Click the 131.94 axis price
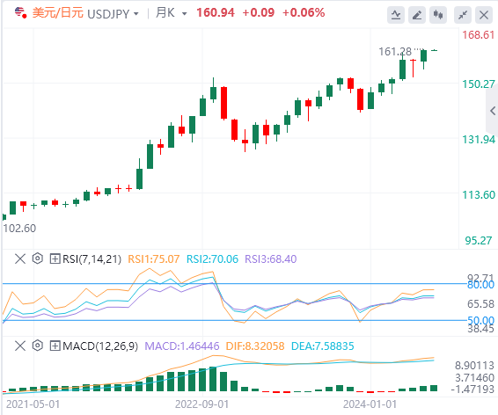Image resolution: width=498 pixels, height=415 pixels. [479, 140]
